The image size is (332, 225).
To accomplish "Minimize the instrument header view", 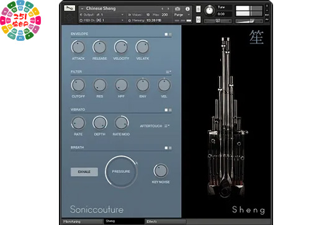I will click(x=267, y=10).
